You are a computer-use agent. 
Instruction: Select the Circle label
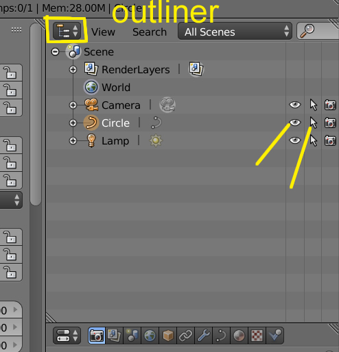(x=115, y=123)
